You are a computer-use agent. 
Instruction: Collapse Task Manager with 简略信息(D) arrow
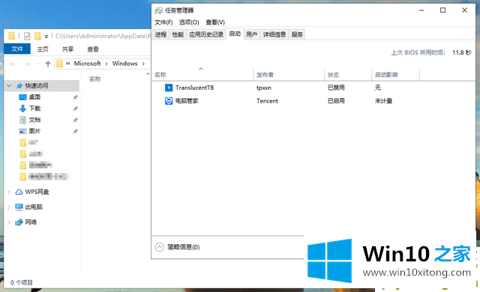pos(160,247)
